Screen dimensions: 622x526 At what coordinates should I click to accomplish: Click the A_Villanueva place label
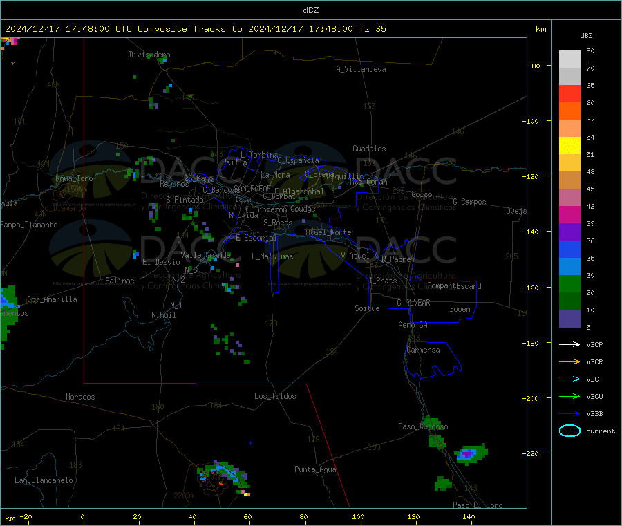pyautogui.click(x=361, y=69)
